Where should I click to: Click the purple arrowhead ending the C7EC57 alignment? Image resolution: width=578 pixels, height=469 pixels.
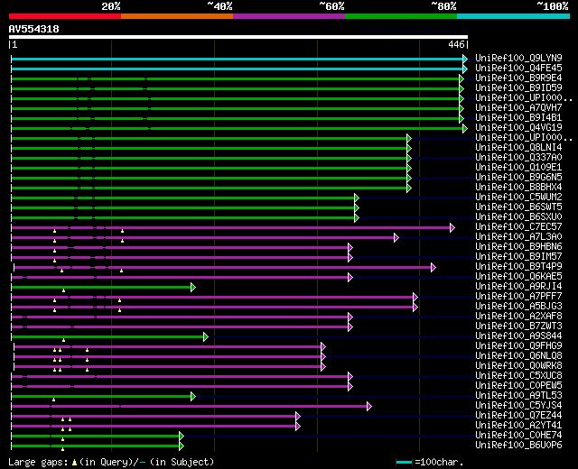(452, 228)
